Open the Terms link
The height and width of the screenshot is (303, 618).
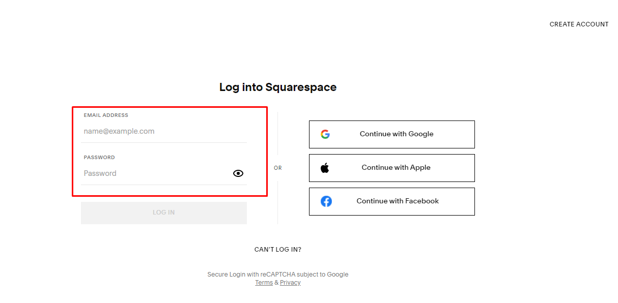point(264,283)
